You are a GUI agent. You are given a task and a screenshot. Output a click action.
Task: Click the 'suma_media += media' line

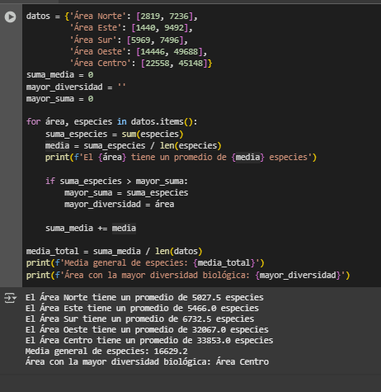91,229
